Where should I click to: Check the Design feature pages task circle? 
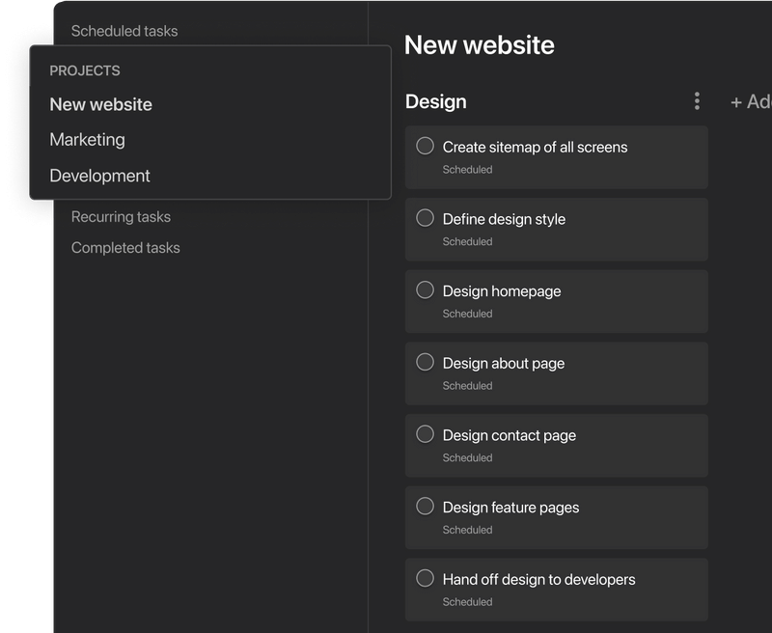tap(425, 506)
